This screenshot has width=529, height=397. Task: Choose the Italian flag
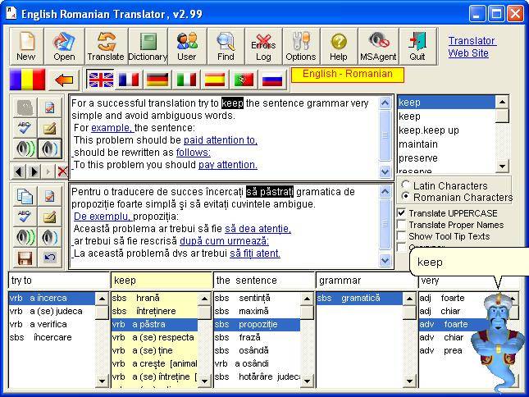(x=186, y=80)
